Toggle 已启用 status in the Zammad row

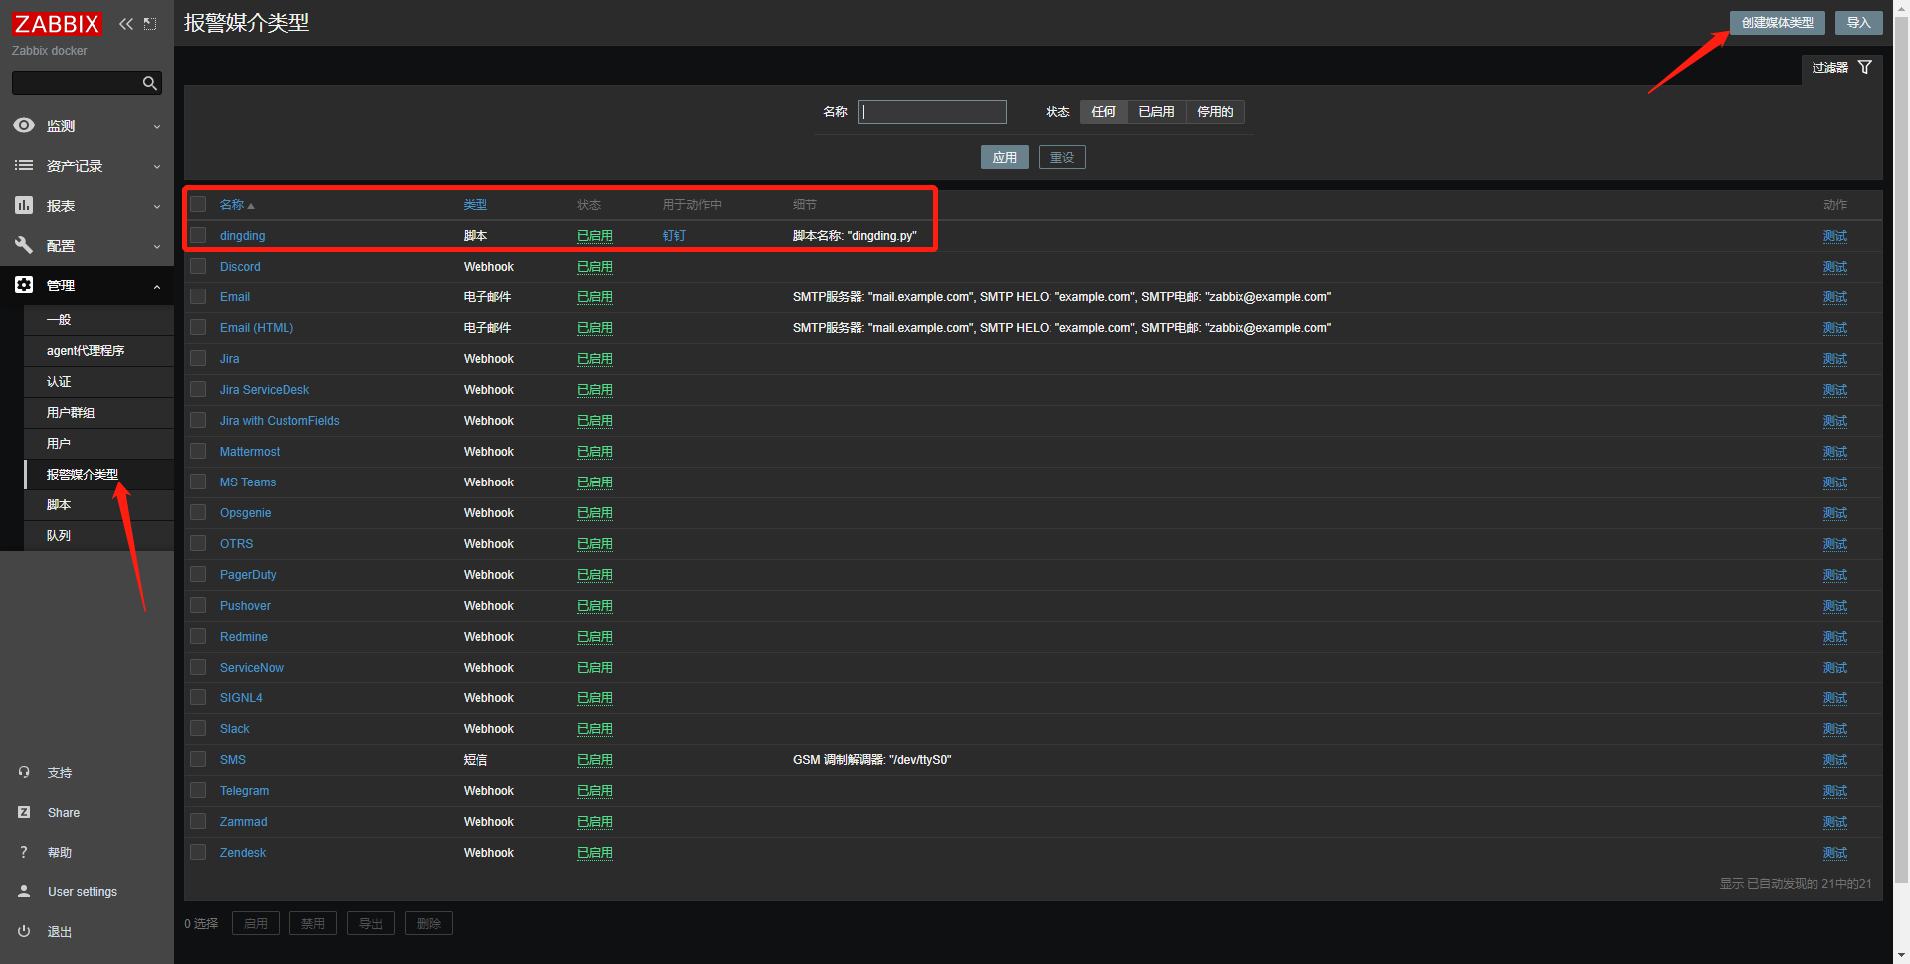(595, 822)
